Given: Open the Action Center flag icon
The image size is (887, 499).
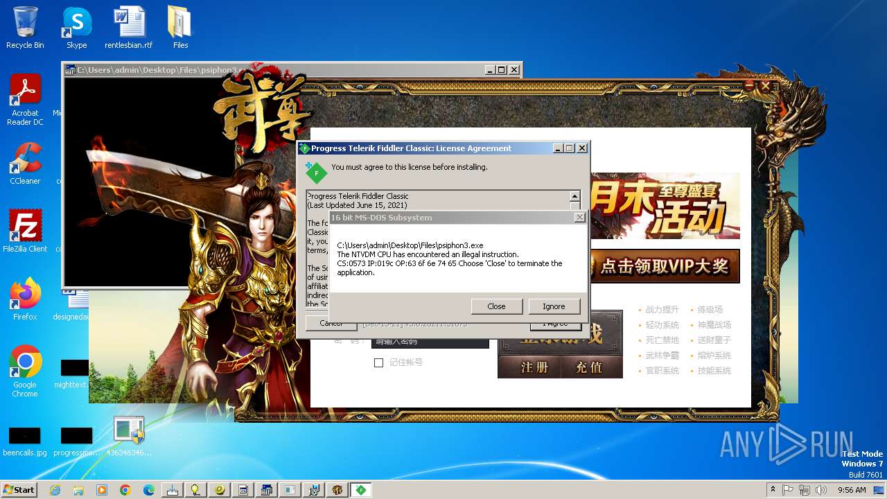Looking at the screenshot, I should [789, 490].
